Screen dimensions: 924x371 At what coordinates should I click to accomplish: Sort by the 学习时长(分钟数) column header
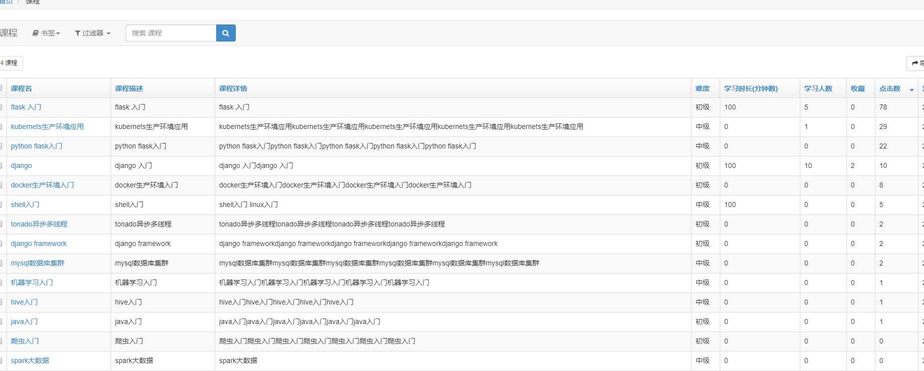[751, 88]
